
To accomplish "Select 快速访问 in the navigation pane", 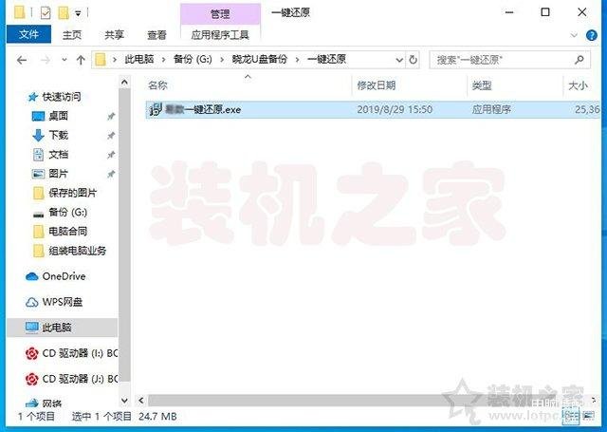I will coord(61,97).
